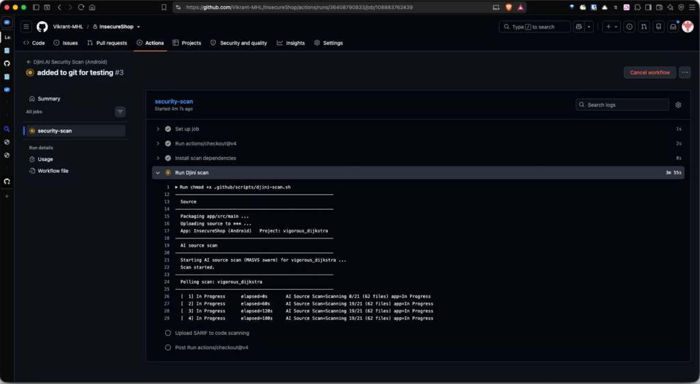Viewport: 700px width, 384px height.
Task: Click the browser back arrow
Action: 59,7
